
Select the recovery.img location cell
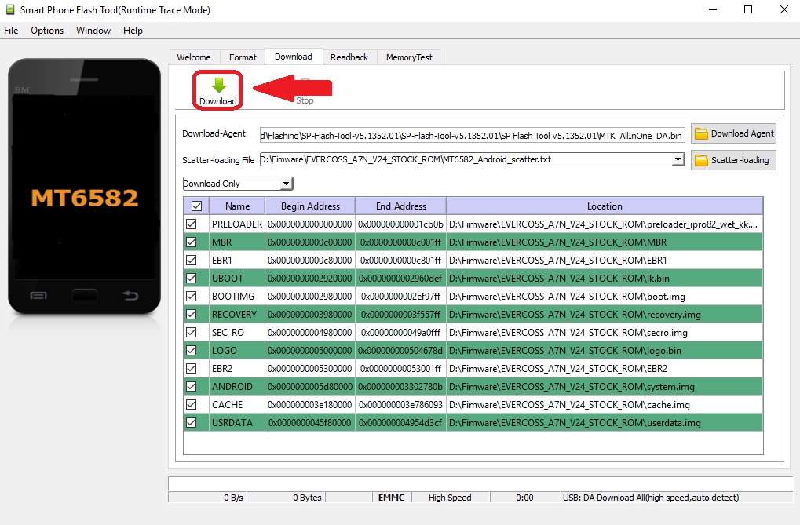coord(605,314)
